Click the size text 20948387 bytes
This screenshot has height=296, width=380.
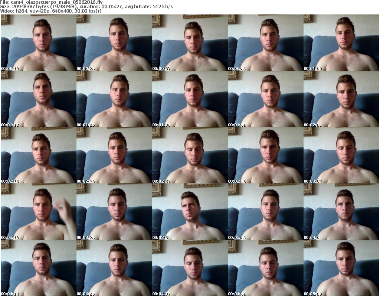30,7
